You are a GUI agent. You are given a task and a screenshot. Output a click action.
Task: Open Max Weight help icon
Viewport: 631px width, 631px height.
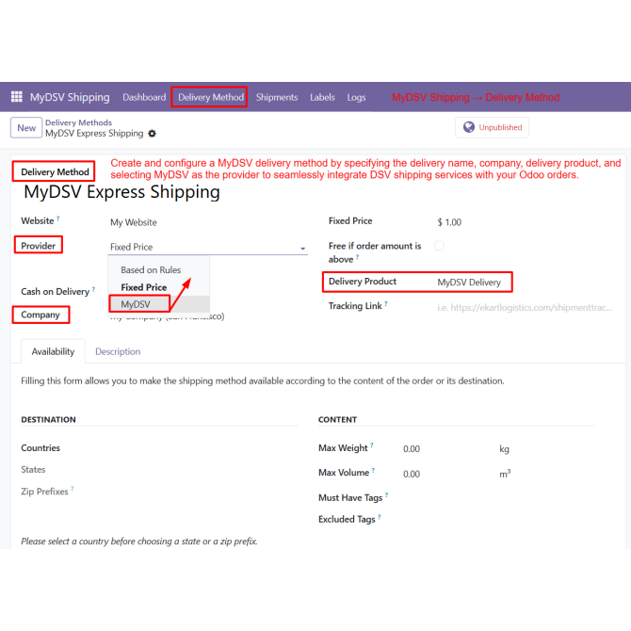click(x=372, y=445)
